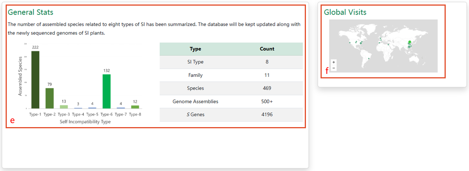Click the Type-3 bar showing 13
The width and height of the screenshot is (469, 171).
pyautogui.click(x=64, y=107)
